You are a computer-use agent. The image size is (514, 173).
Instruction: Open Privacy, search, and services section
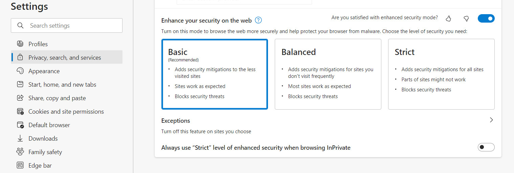click(65, 58)
